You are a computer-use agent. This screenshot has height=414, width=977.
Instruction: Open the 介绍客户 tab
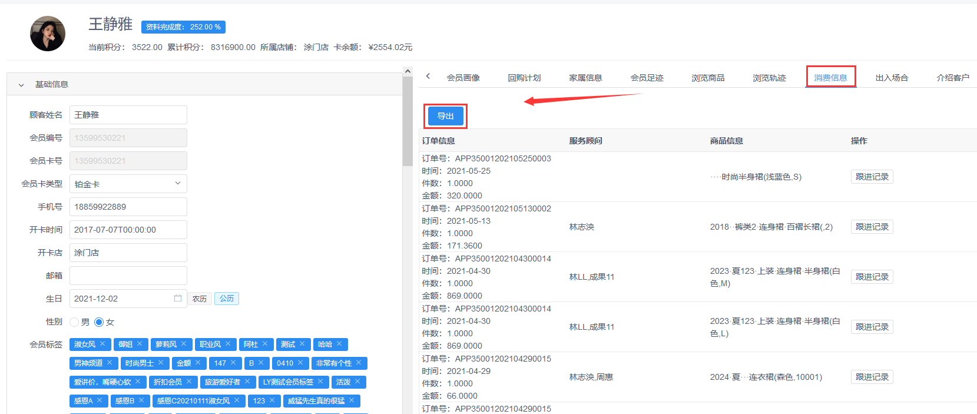(953, 78)
